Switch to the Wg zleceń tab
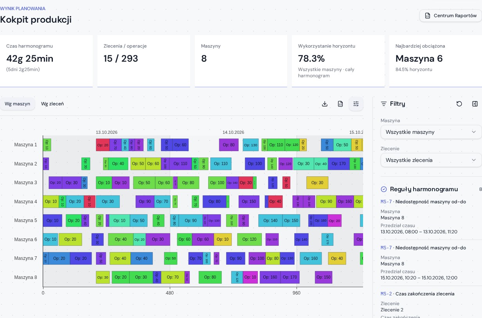Screen dimensions: 482x318 pos(52,104)
